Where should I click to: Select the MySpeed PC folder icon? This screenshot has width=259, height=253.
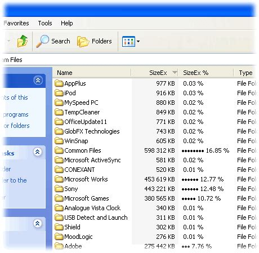[59, 103]
